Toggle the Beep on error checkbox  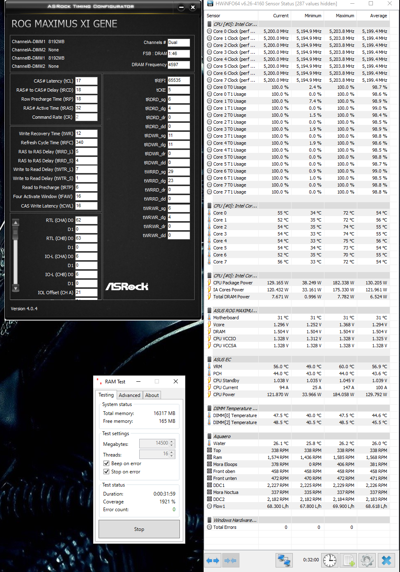106,464
